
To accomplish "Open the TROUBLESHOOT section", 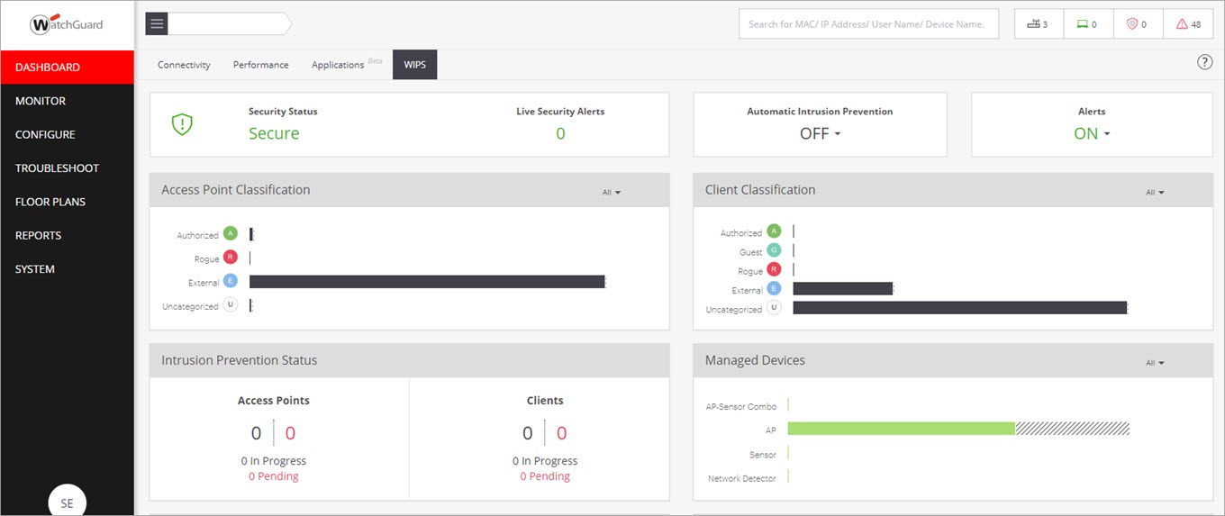I will [x=67, y=167].
